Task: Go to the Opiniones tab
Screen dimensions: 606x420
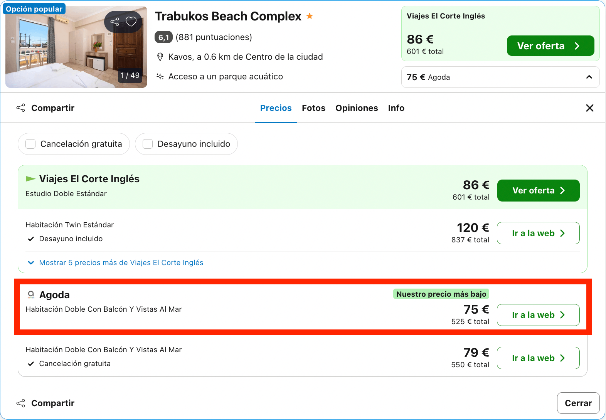Action: pyautogui.click(x=357, y=108)
